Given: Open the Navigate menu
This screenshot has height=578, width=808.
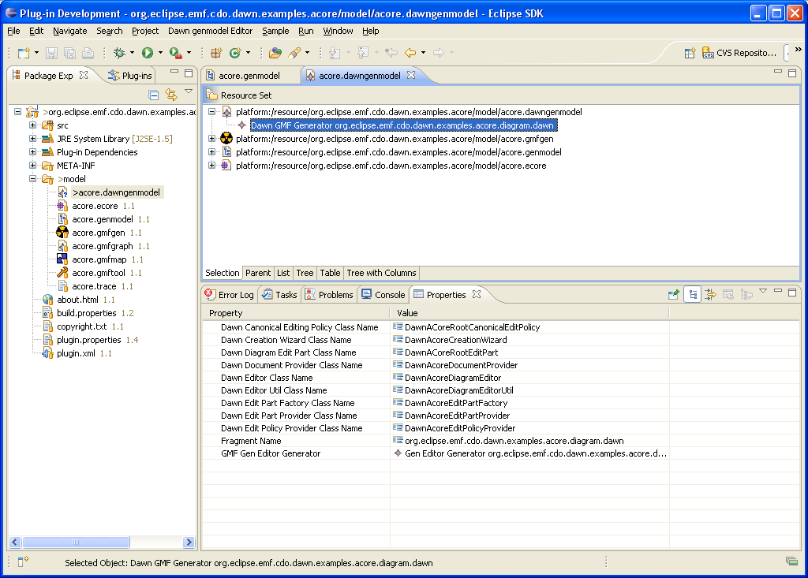Looking at the screenshot, I should 70,31.
